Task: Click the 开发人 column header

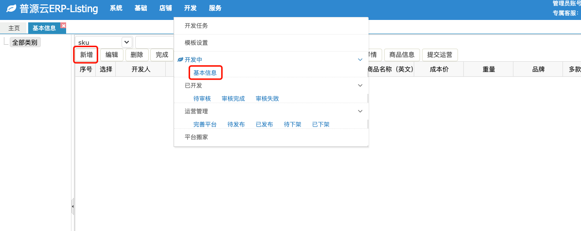Action: tap(141, 70)
